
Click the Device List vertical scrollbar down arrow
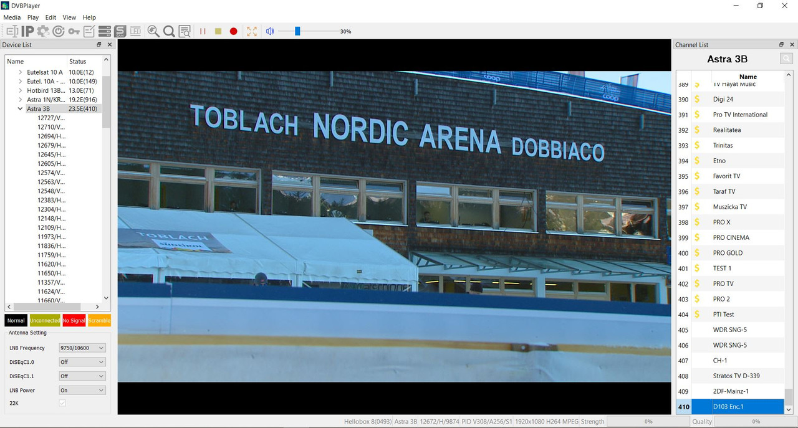click(106, 298)
